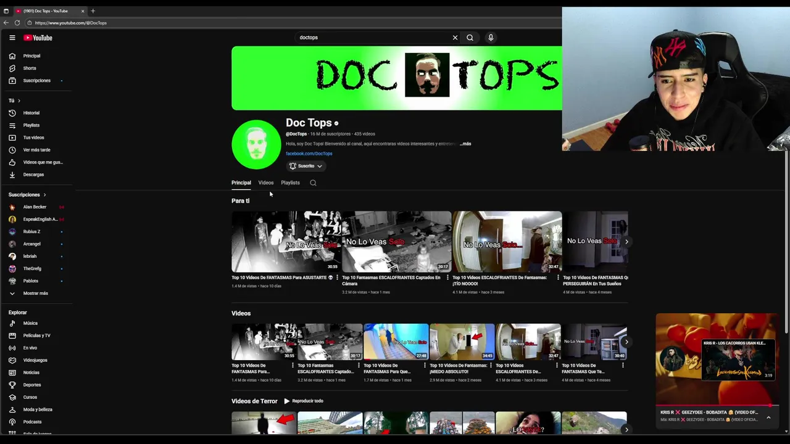This screenshot has width=790, height=444.
Task: Select the Principal channel tab
Action: pos(241,183)
